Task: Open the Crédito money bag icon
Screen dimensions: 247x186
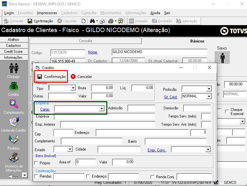Action: coord(14,86)
